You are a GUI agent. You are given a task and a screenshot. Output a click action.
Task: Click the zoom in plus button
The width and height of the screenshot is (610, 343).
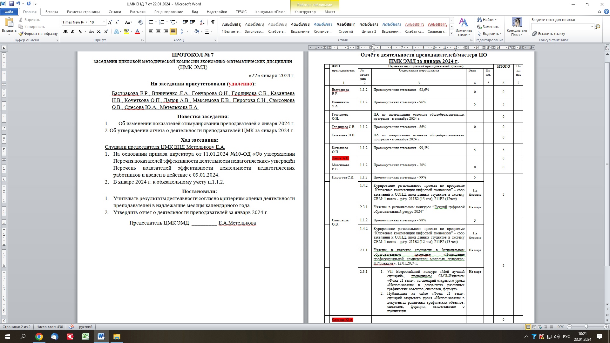pyautogui.click(x=606, y=327)
